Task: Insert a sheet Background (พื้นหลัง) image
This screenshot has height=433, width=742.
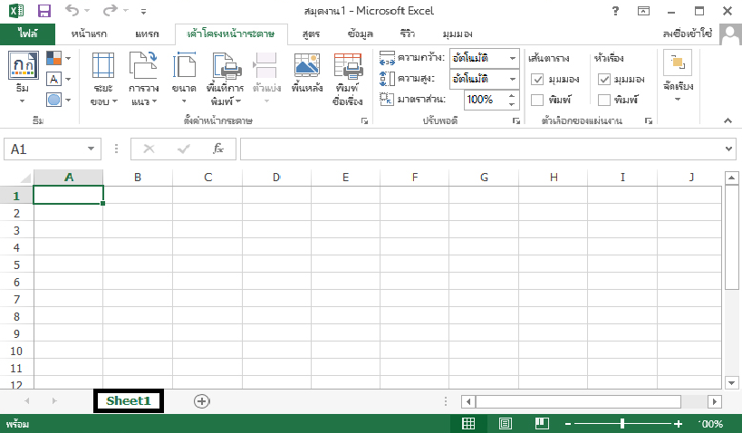Action: pyautogui.click(x=307, y=68)
